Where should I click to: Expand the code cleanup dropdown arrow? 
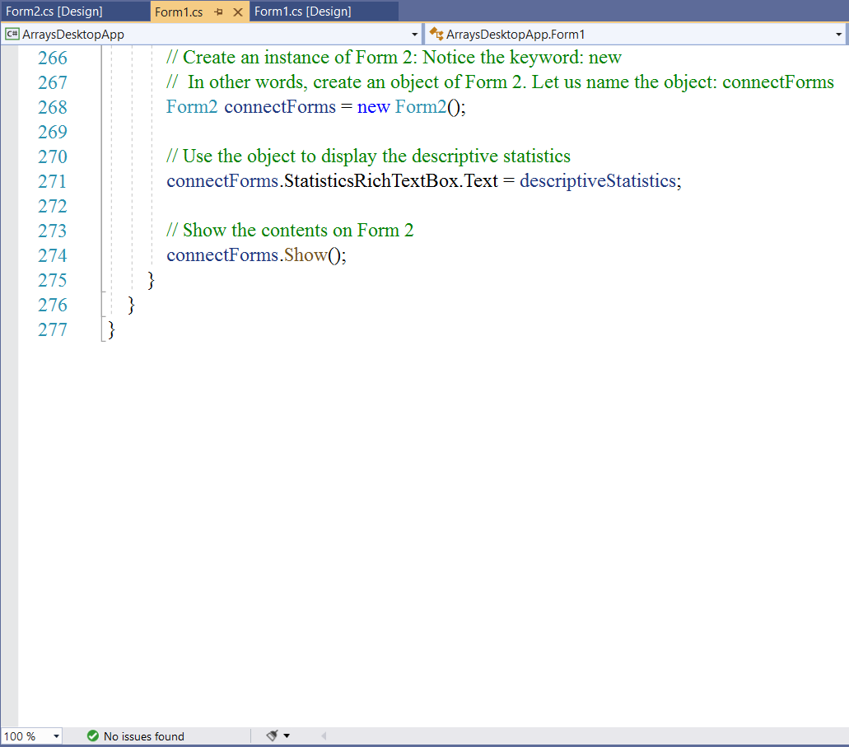pyautogui.click(x=287, y=736)
